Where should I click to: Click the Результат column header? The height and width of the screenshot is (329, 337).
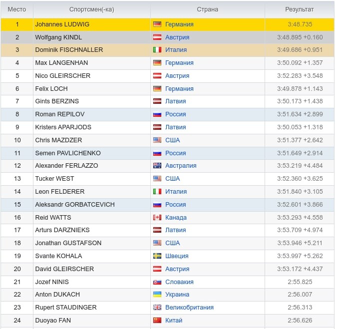click(x=300, y=9)
